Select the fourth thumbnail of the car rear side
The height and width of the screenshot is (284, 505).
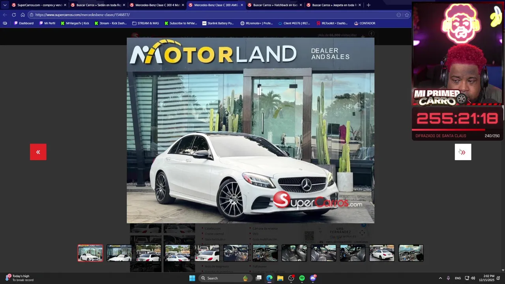tap(178, 253)
